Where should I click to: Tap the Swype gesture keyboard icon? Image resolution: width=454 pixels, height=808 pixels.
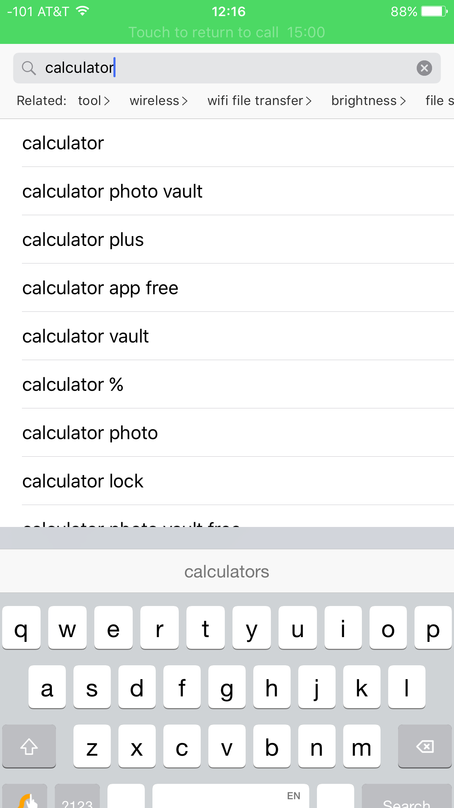[x=26, y=800]
